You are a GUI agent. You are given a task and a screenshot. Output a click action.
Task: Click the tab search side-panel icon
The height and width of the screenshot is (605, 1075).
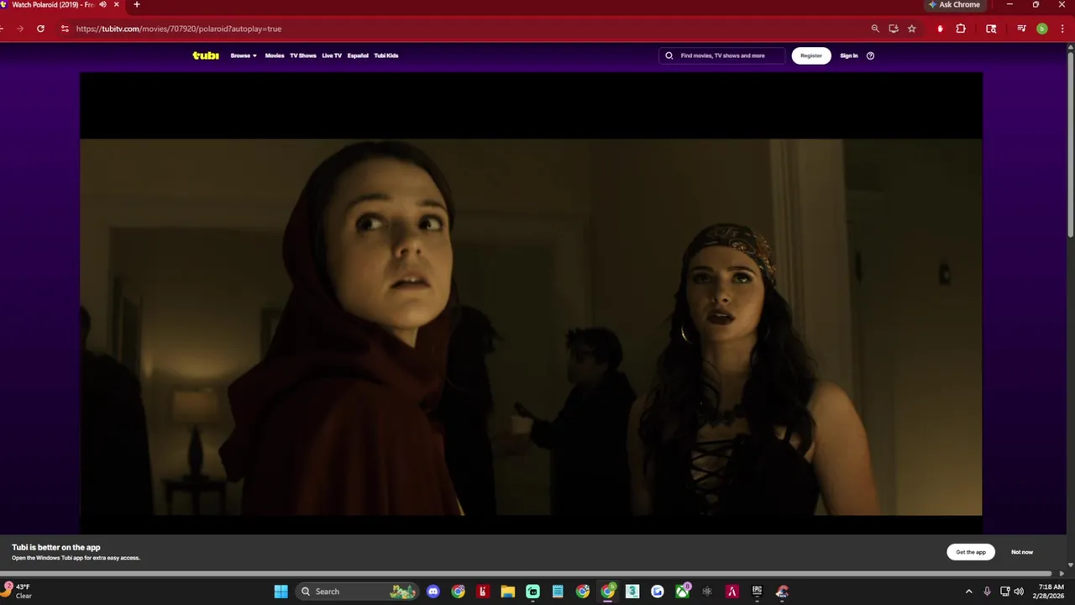pyautogui.click(x=991, y=29)
